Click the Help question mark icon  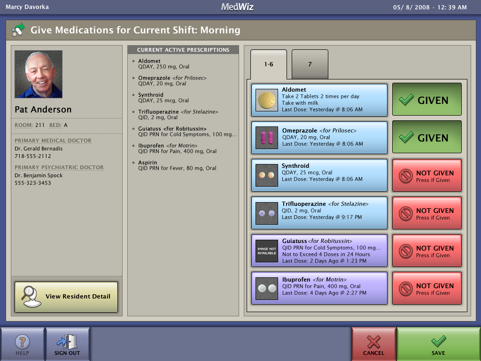[23, 339]
